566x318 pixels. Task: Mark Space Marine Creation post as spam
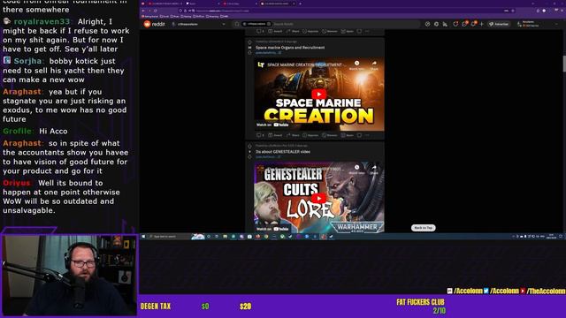pos(348,135)
